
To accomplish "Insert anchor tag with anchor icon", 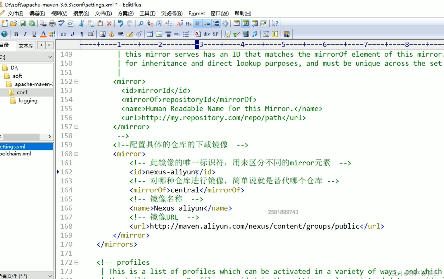I will point(111,34).
